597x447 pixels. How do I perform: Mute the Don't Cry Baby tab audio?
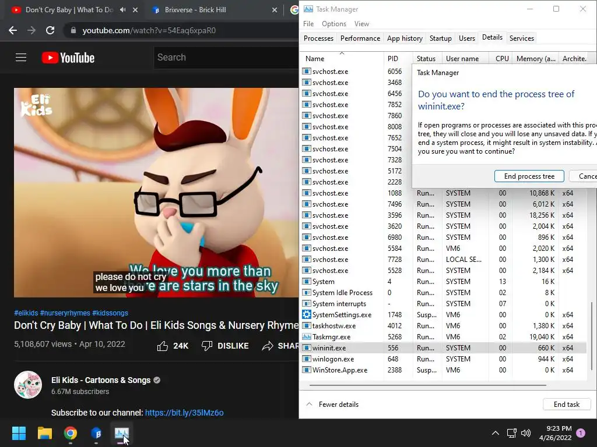click(122, 10)
